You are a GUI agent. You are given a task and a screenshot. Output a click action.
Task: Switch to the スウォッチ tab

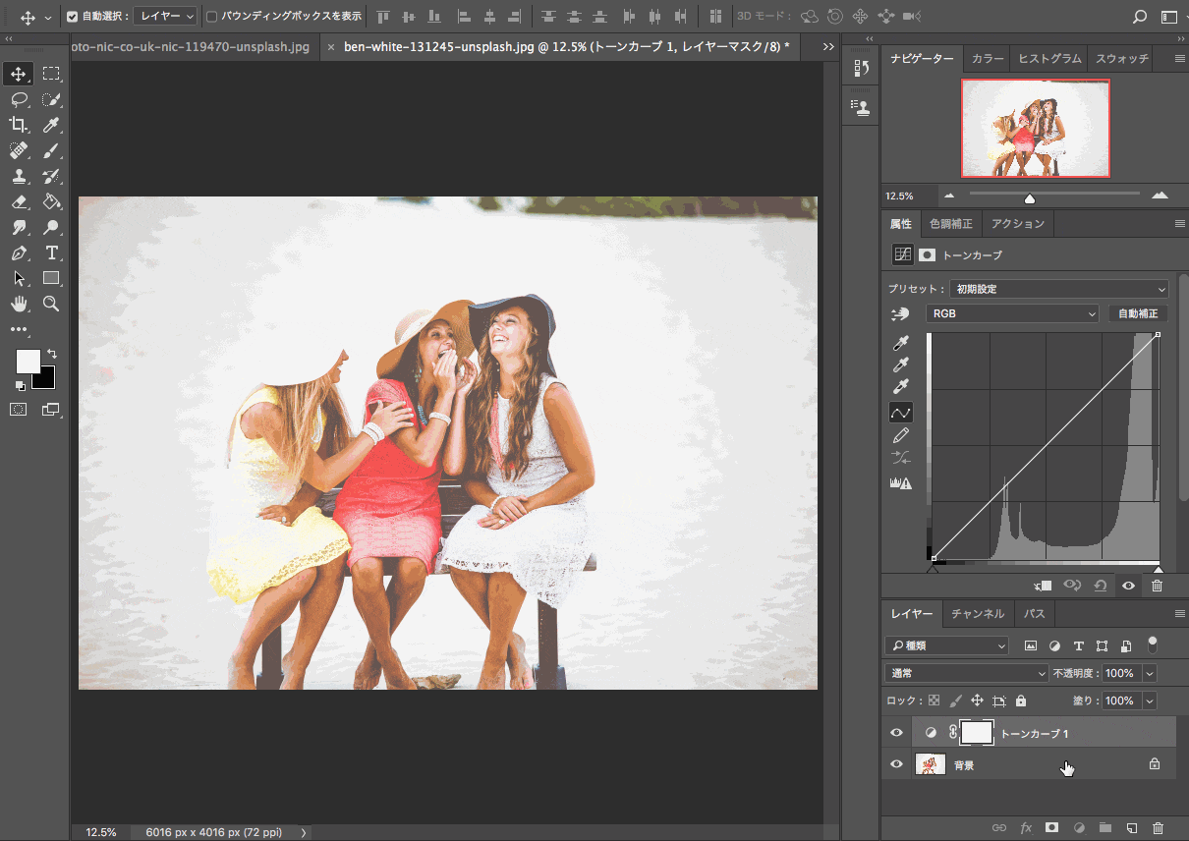[x=1121, y=59]
